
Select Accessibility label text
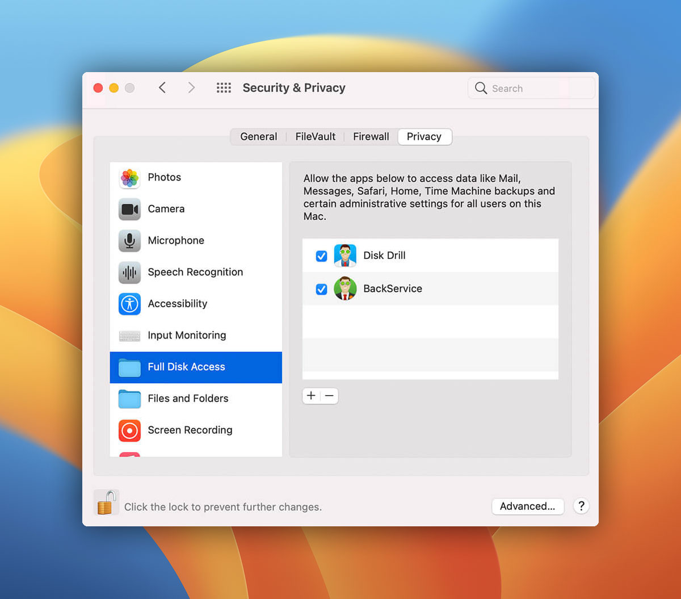coord(178,304)
